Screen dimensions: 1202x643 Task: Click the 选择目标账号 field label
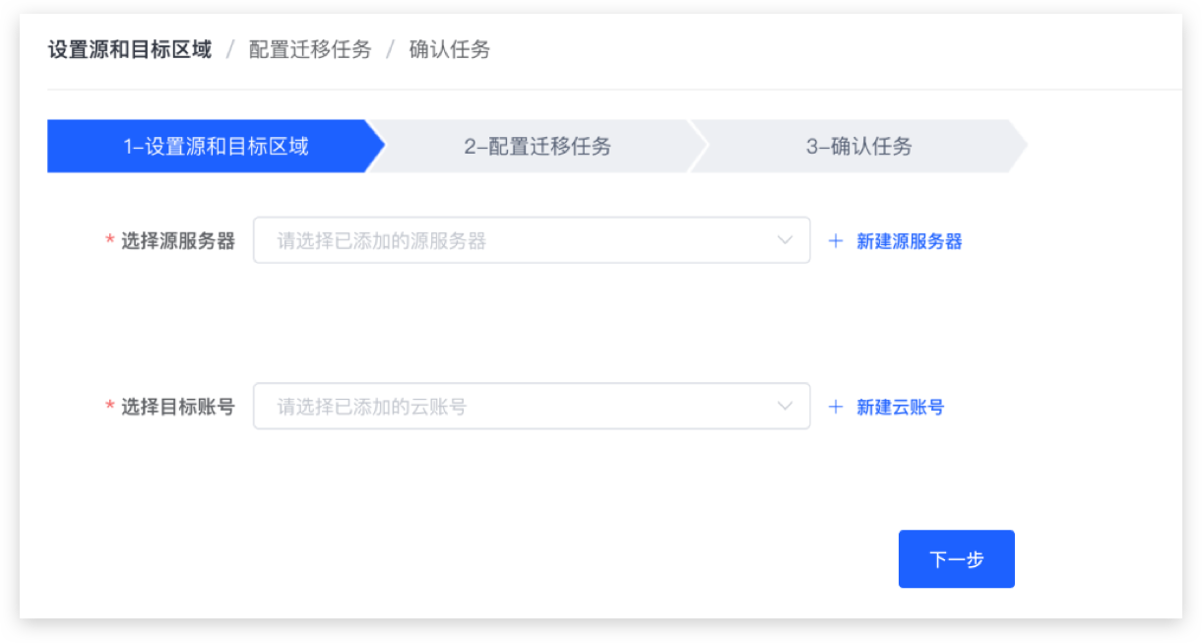(x=178, y=407)
